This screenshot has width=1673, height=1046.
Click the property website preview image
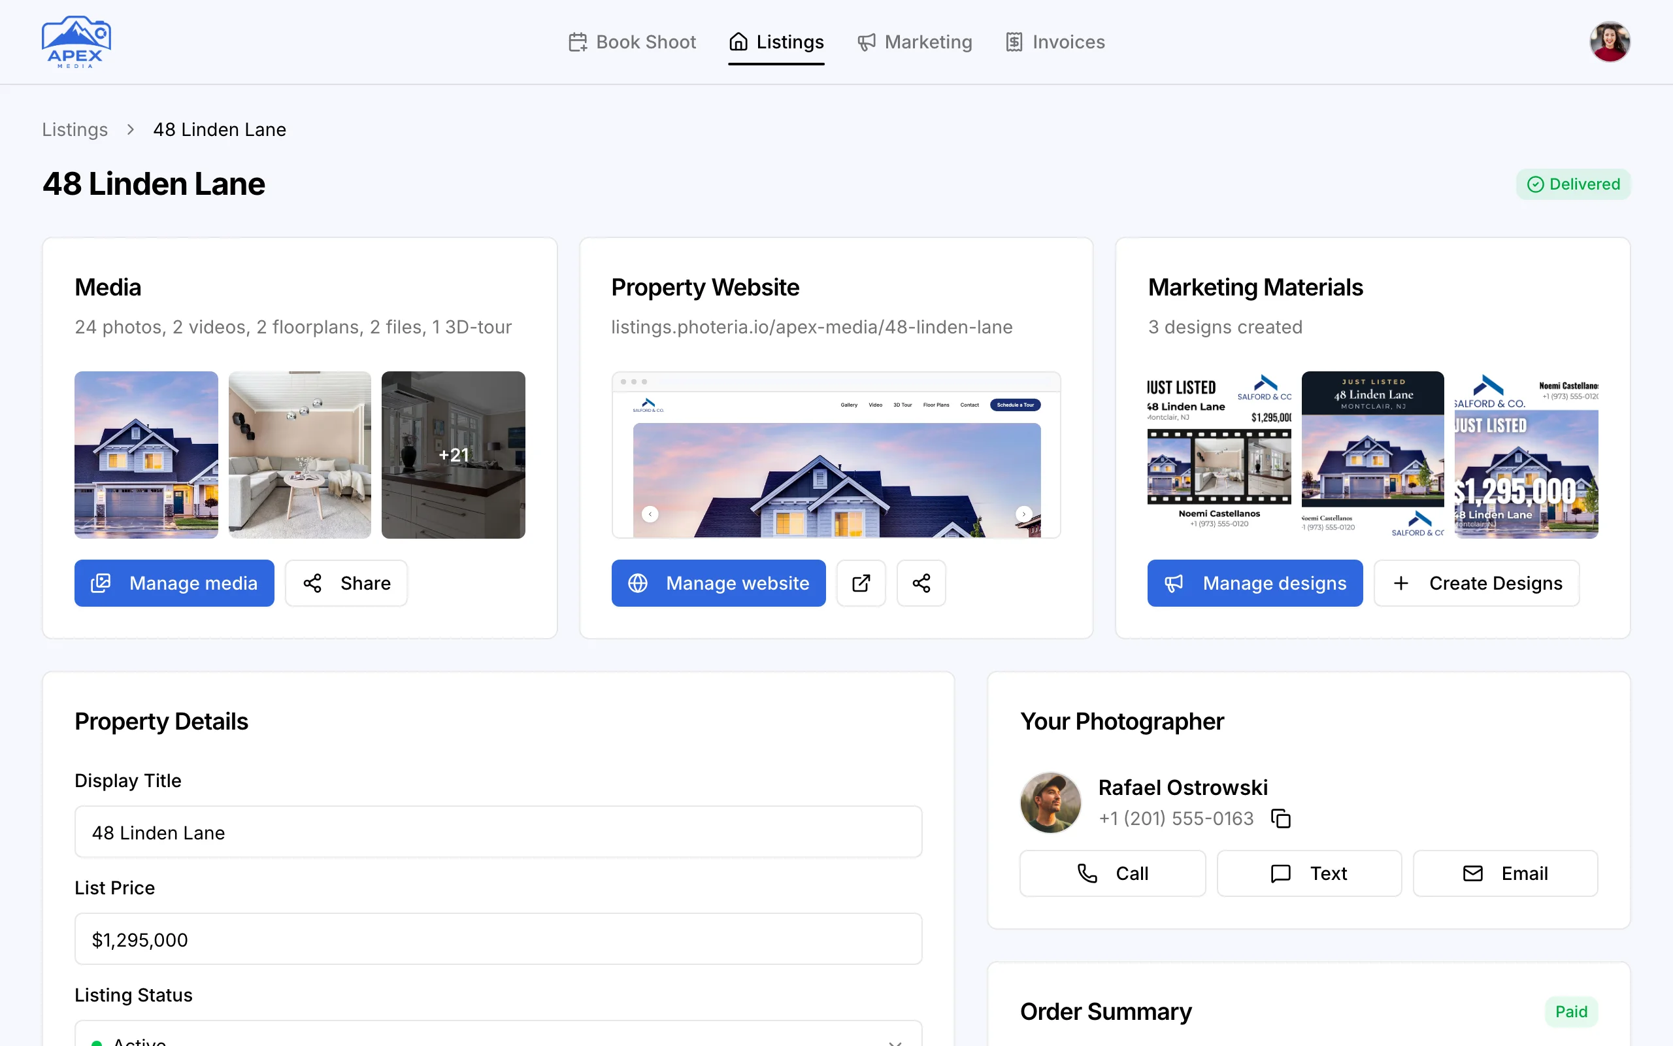[x=836, y=454]
